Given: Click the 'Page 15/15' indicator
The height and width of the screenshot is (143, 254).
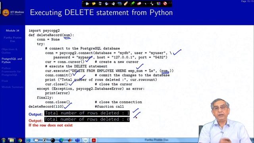Looking at the screenshot, I should [247, 1].
